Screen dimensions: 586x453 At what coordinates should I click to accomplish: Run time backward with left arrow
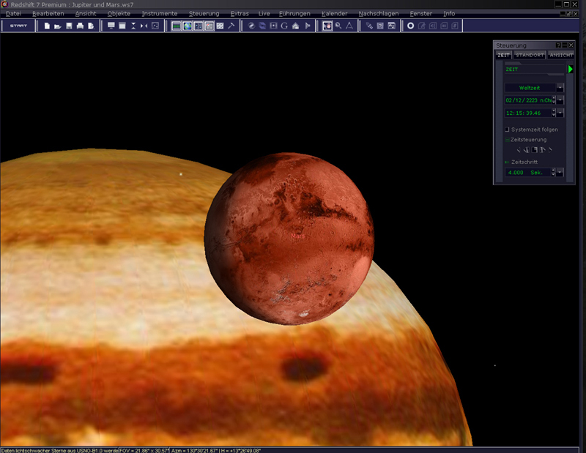(519, 150)
